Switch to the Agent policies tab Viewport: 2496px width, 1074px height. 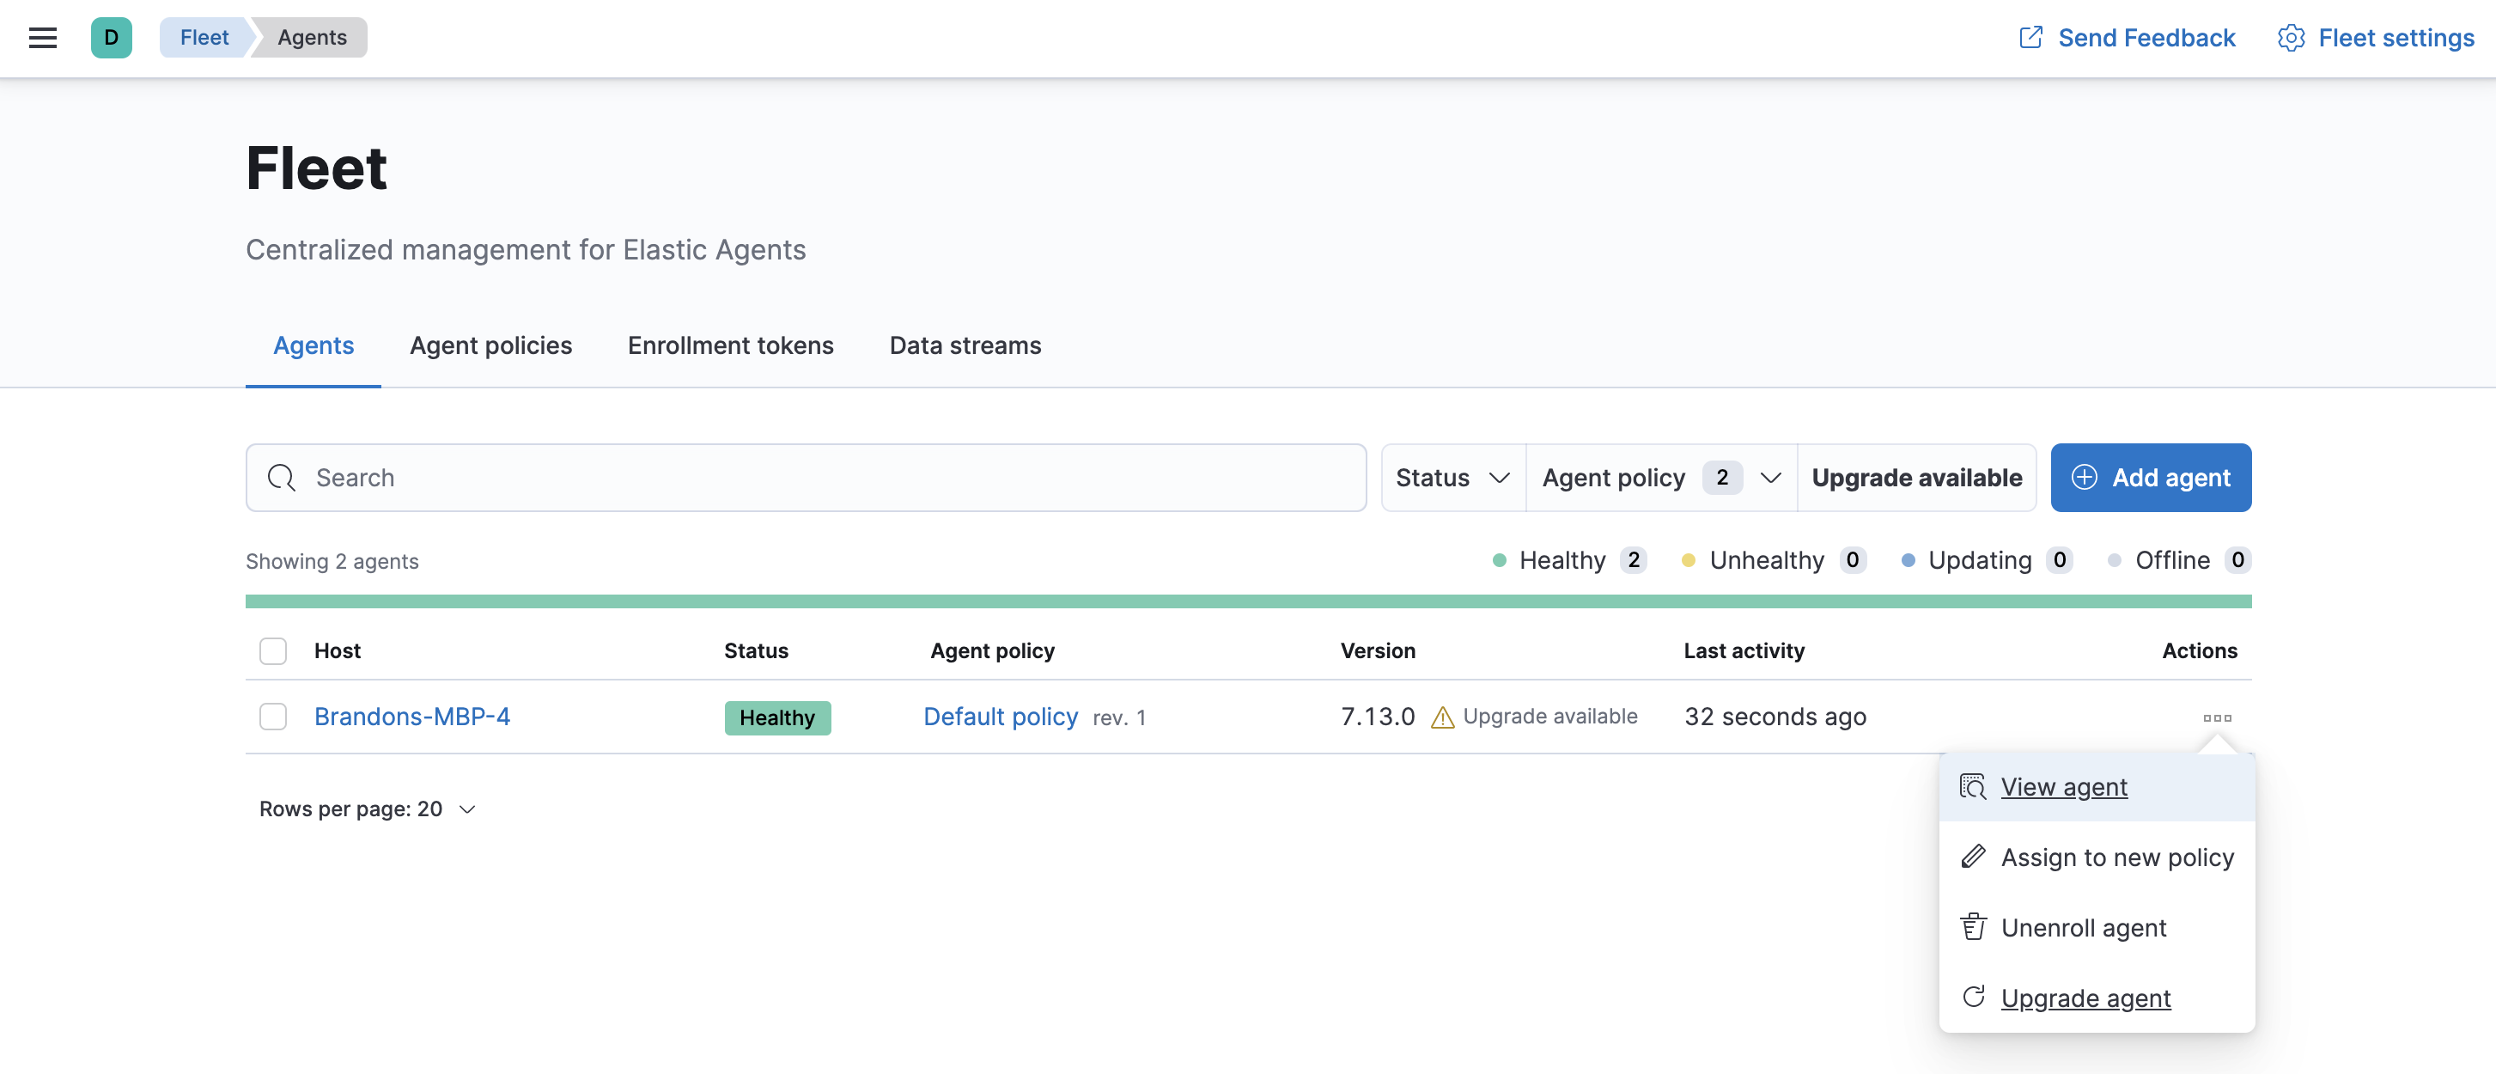click(x=490, y=345)
